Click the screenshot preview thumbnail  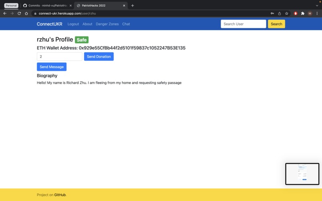pos(302,174)
